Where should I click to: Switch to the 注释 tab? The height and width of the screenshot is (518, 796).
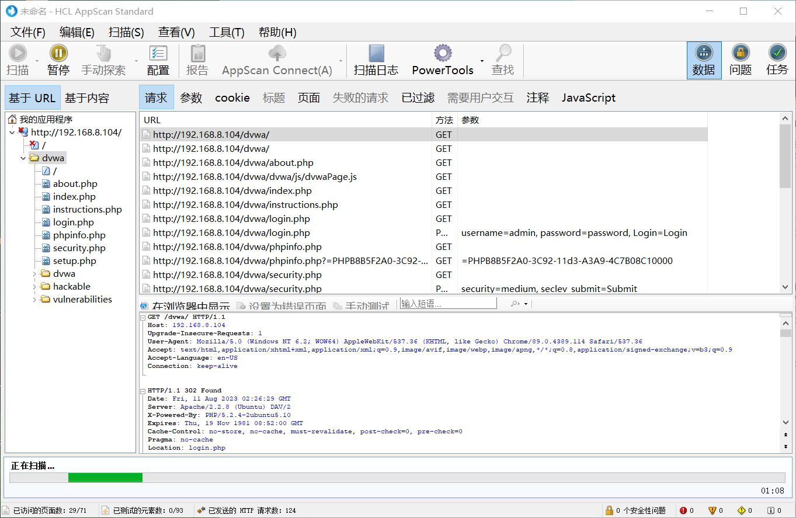538,98
